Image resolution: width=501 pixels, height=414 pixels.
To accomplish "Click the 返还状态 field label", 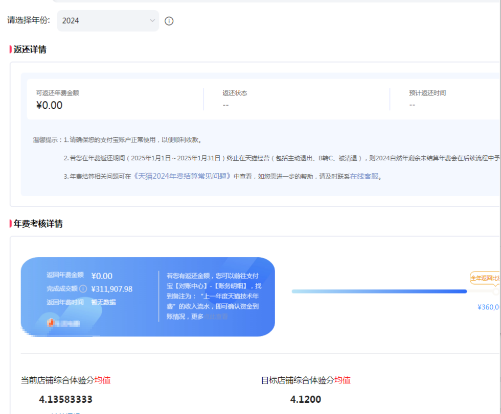I will 235,93.
